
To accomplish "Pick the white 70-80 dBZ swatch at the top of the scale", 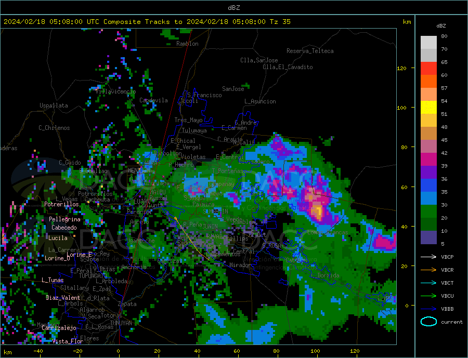I will coord(428,43).
